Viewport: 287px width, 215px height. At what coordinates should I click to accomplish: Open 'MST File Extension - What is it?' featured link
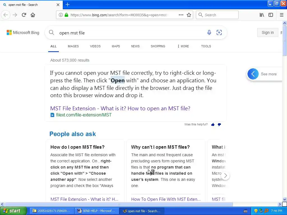[x=120, y=108]
